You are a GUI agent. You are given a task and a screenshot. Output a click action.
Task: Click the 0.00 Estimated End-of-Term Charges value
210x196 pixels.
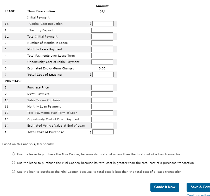pyautogui.click(x=102, y=68)
